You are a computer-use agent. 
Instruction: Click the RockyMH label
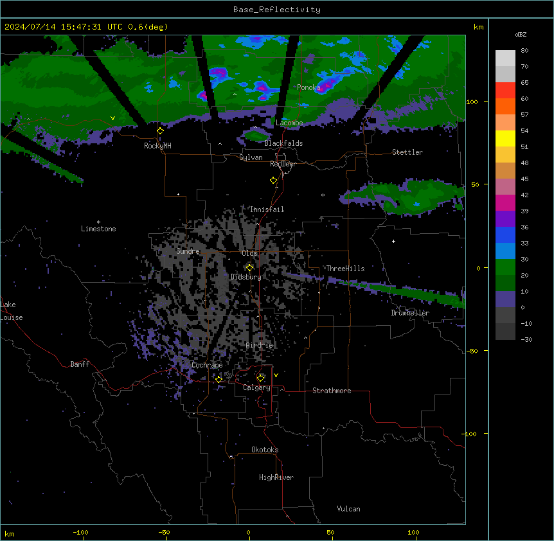click(x=157, y=146)
